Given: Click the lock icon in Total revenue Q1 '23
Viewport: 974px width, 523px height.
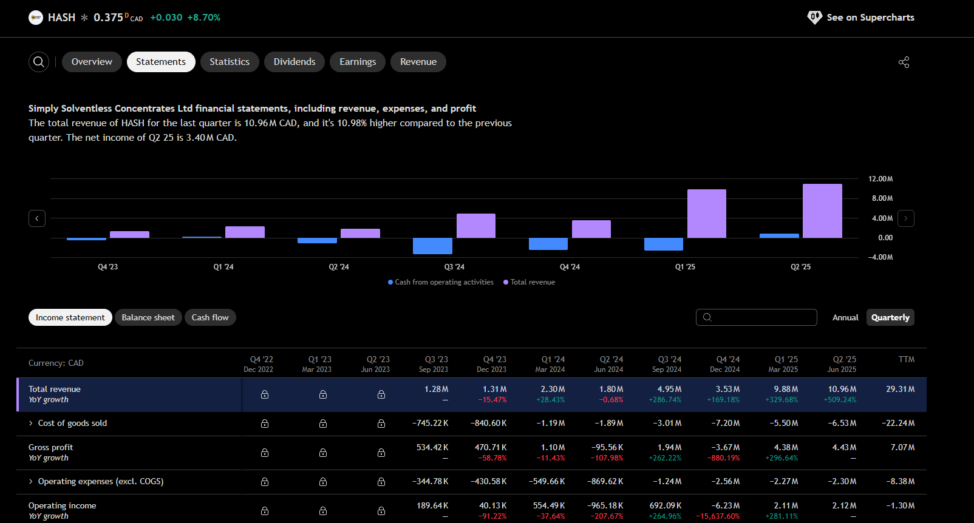Looking at the screenshot, I should pyautogui.click(x=323, y=394).
